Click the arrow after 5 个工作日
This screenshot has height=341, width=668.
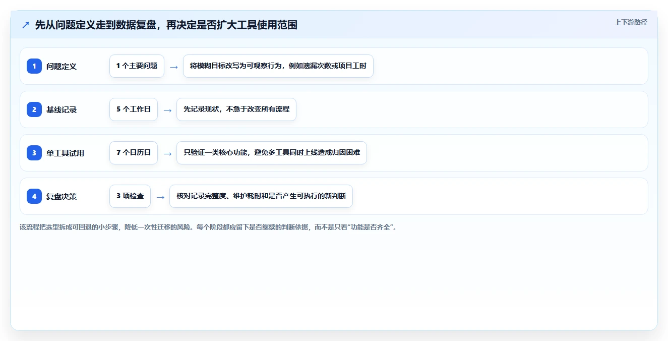pyautogui.click(x=167, y=110)
